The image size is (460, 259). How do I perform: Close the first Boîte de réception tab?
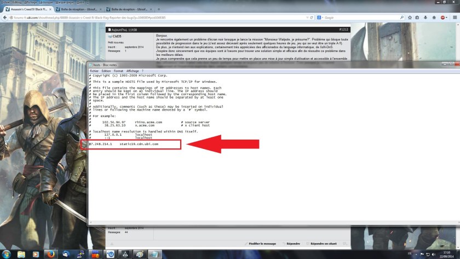(101, 9)
